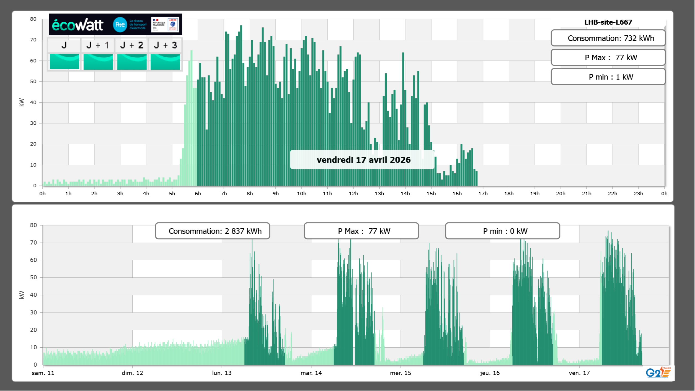695x391 pixels.
Task: Click the J + 1 green signal tile
Action: tap(98, 61)
